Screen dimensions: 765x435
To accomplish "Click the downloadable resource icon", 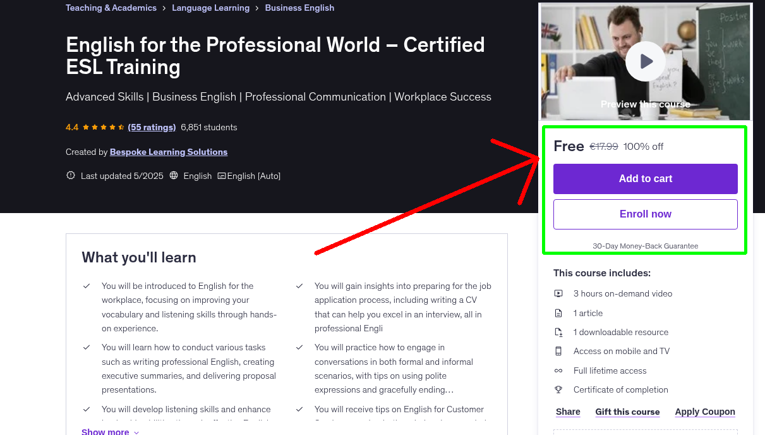I will [558, 331].
